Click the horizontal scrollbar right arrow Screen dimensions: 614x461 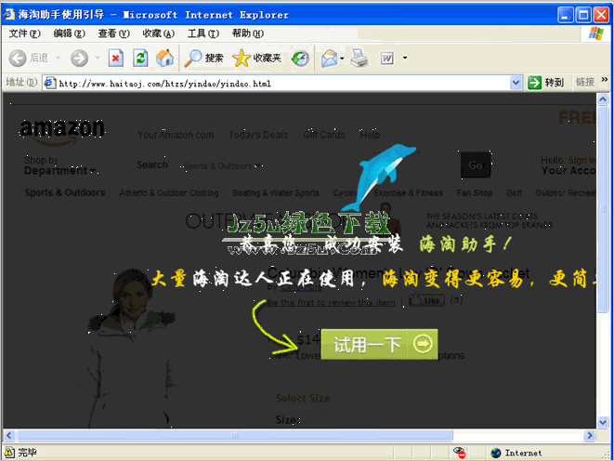(590, 435)
